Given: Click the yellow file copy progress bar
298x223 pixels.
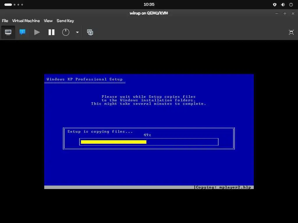Looking at the screenshot, I should [114, 142].
